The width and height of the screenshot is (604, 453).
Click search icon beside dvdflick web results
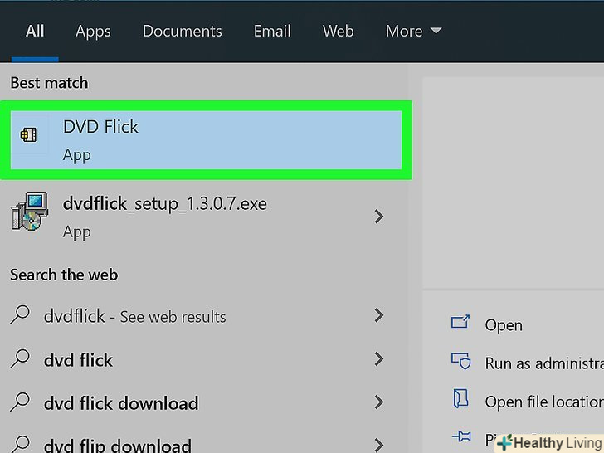tap(22, 315)
